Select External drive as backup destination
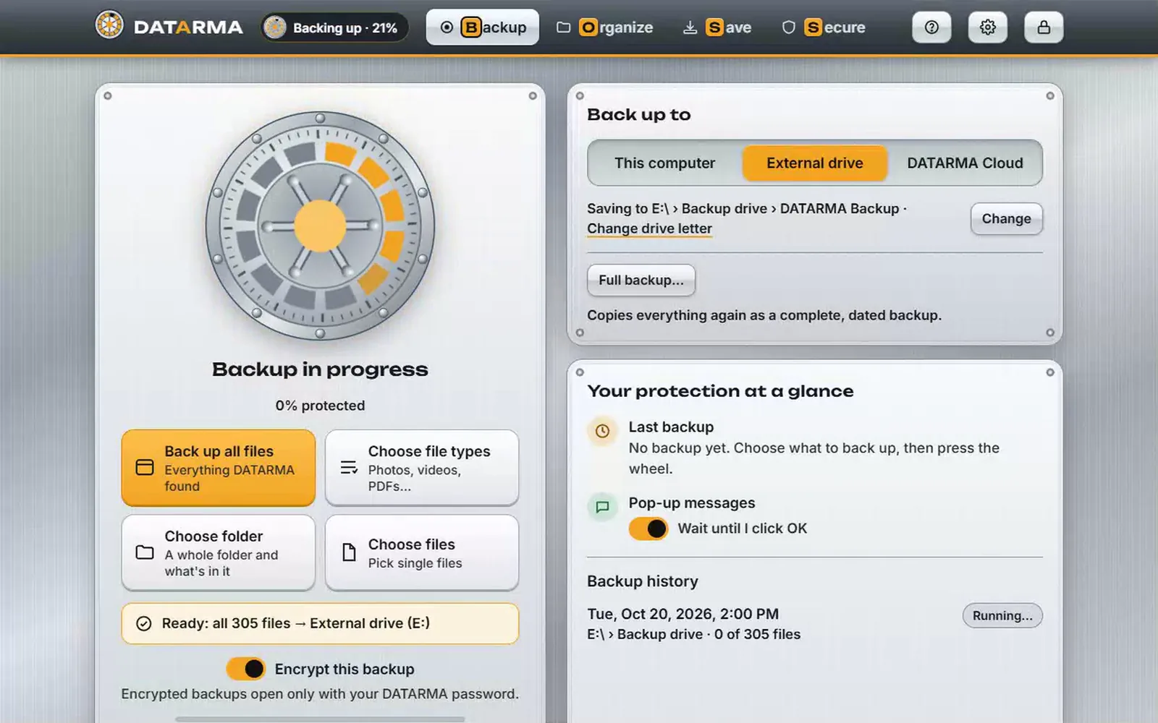This screenshot has width=1158, height=723. click(815, 163)
